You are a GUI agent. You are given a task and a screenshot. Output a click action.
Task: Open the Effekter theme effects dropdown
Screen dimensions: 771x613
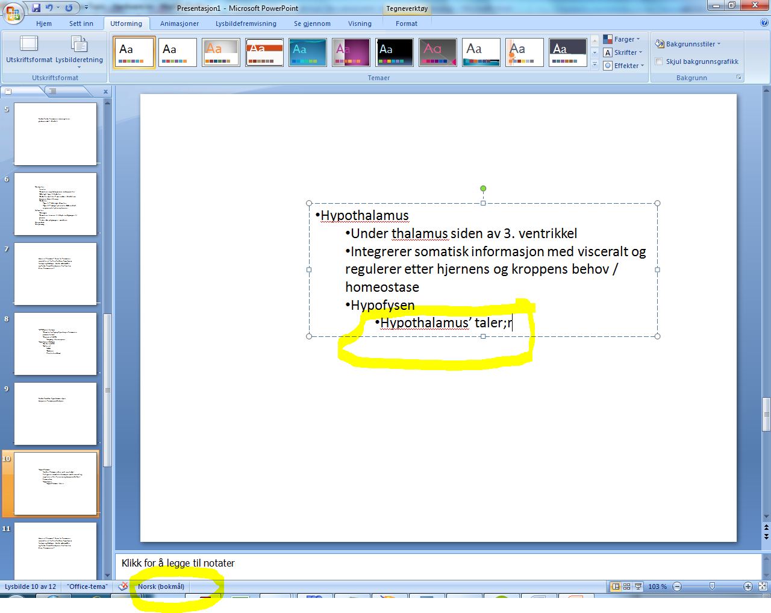pyautogui.click(x=624, y=66)
